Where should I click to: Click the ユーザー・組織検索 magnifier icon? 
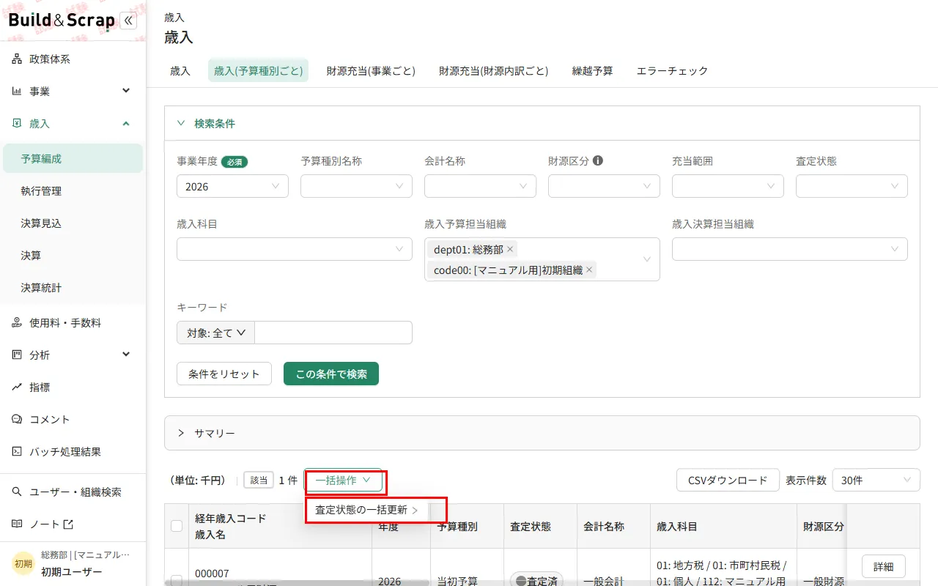[x=17, y=492]
